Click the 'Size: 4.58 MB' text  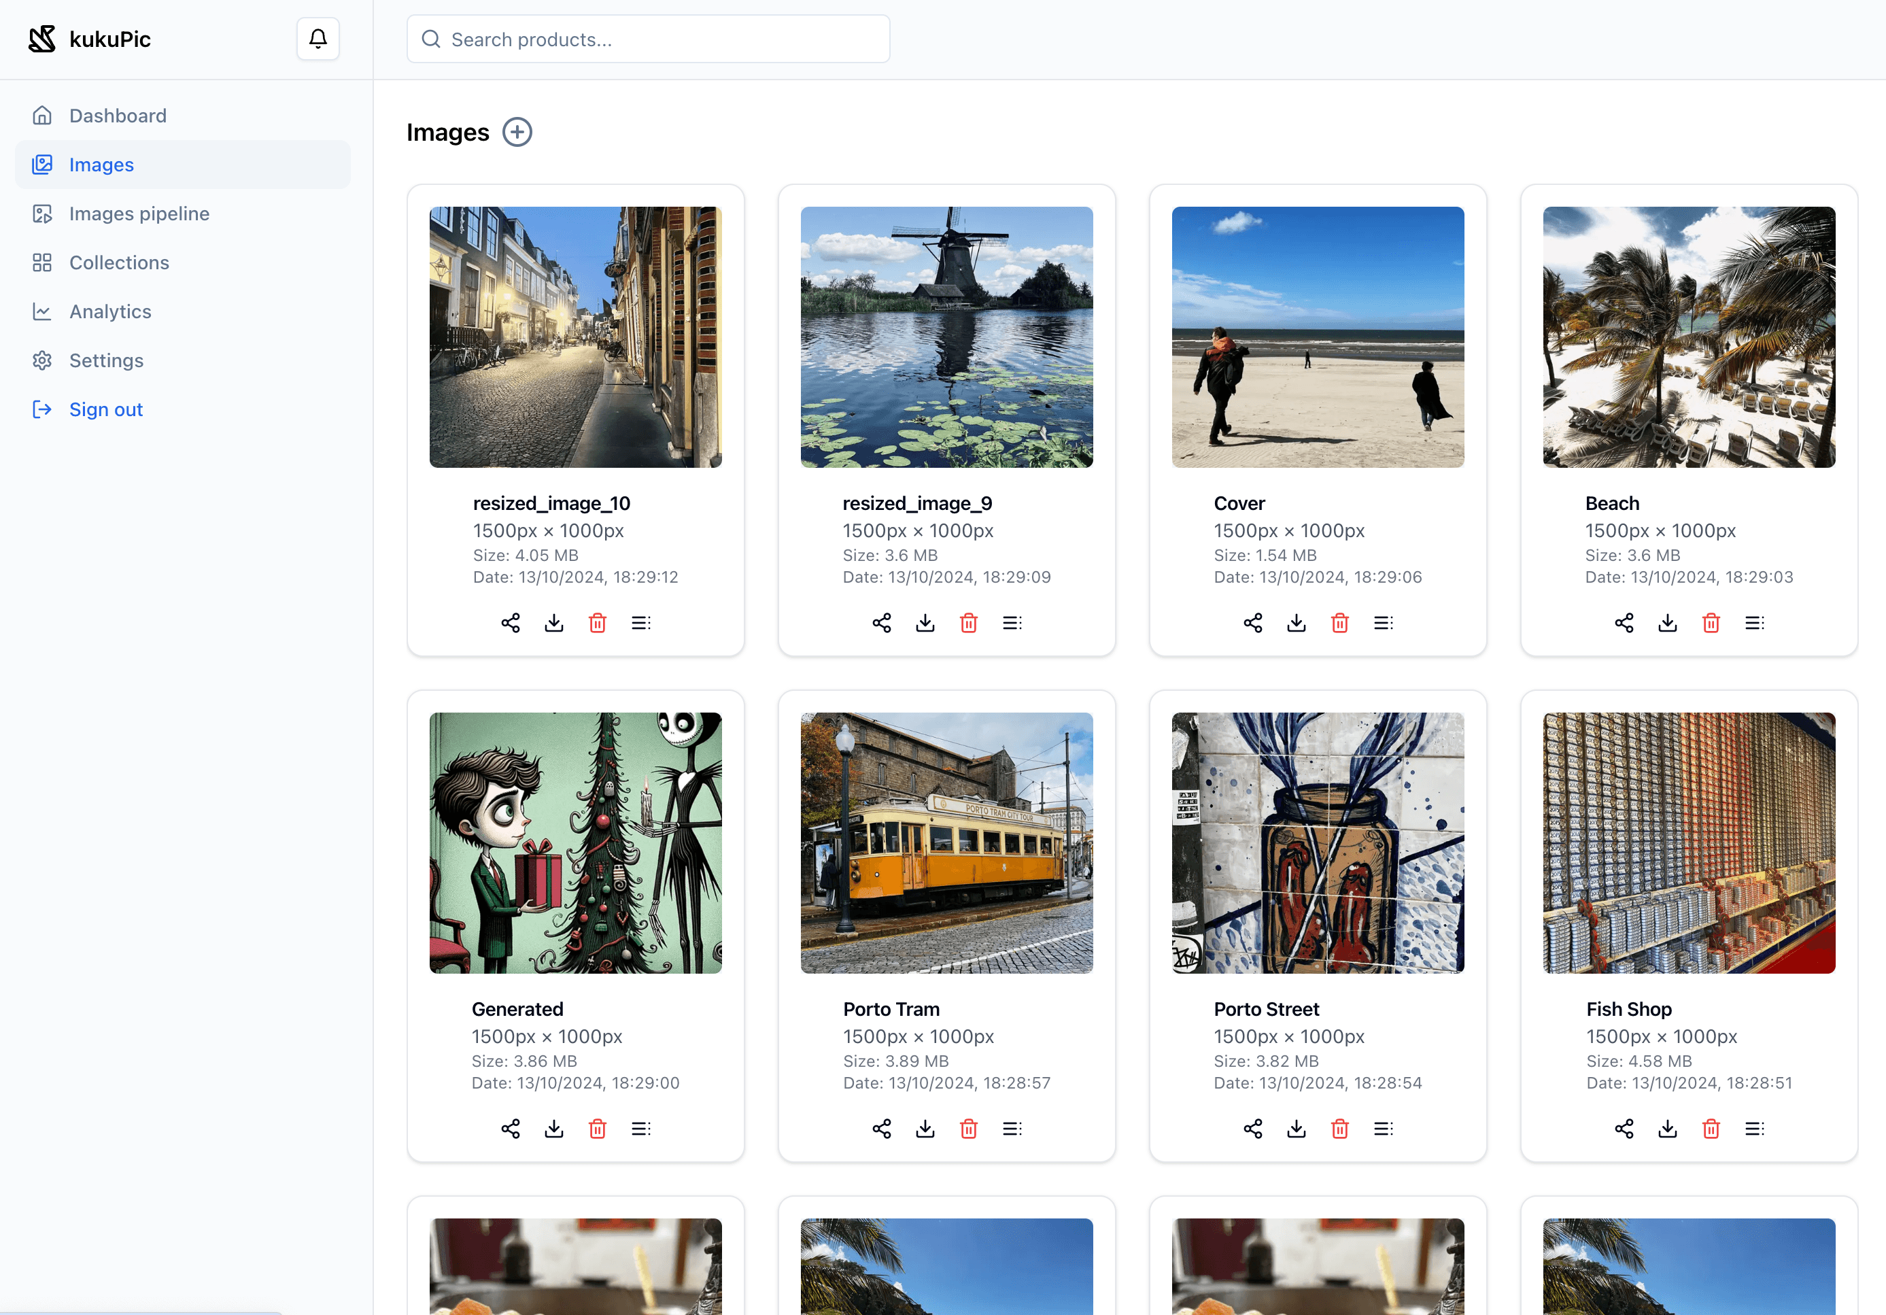tap(1639, 1061)
